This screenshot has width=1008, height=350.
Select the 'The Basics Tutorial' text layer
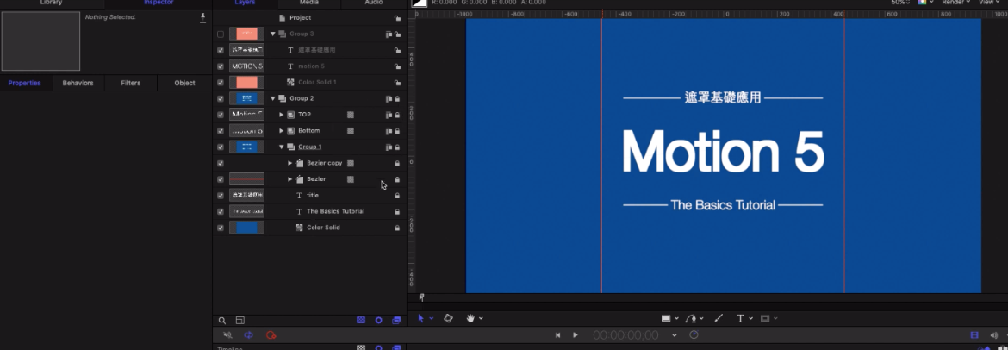point(336,212)
